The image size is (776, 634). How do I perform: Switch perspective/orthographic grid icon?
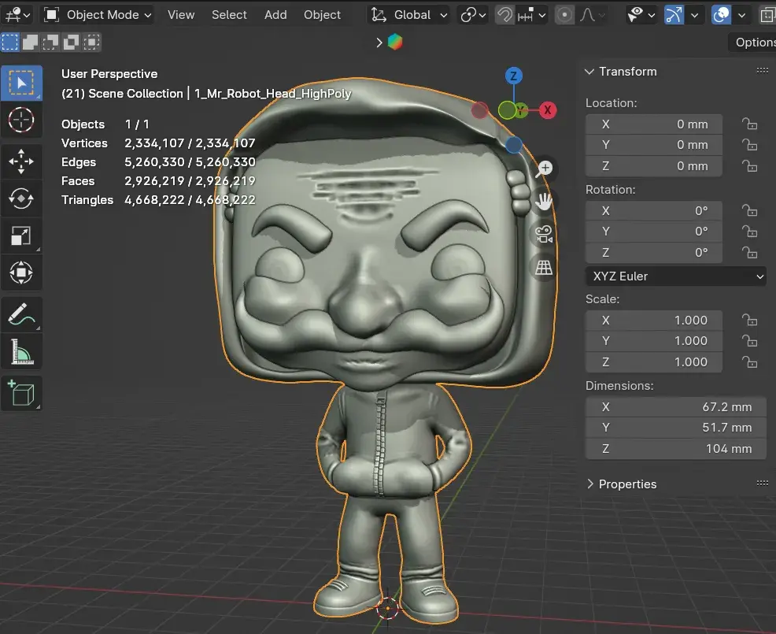[544, 268]
